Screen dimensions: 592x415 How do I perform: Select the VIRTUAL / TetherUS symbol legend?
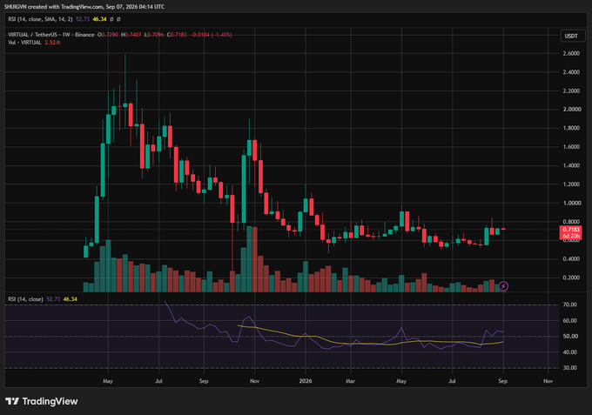(x=51, y=35)
